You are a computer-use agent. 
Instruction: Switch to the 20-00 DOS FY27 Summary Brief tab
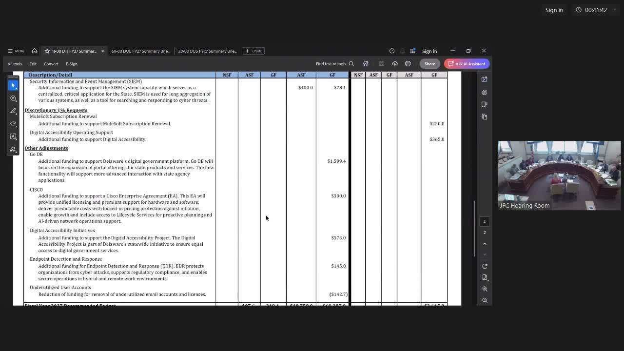(207, 51)
